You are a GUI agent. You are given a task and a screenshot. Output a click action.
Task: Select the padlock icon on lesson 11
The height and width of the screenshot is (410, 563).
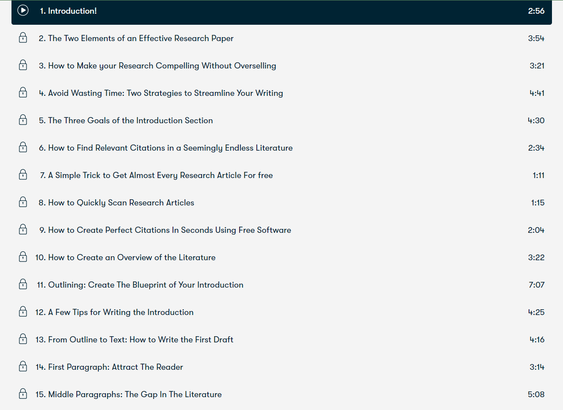23,284
